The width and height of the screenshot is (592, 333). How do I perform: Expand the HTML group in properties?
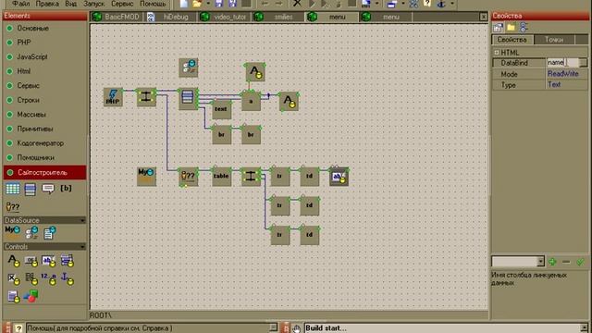point(497,53)
